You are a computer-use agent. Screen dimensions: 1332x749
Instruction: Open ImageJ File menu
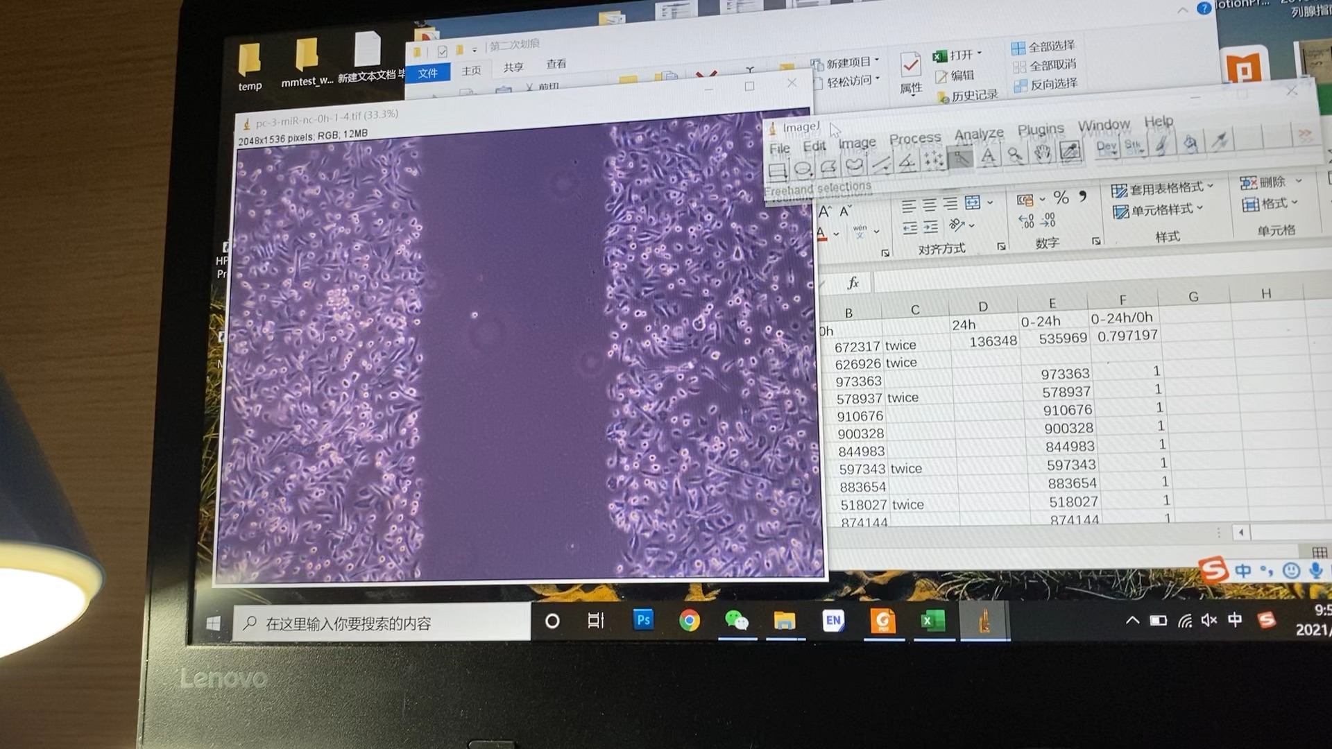point(780,148)
